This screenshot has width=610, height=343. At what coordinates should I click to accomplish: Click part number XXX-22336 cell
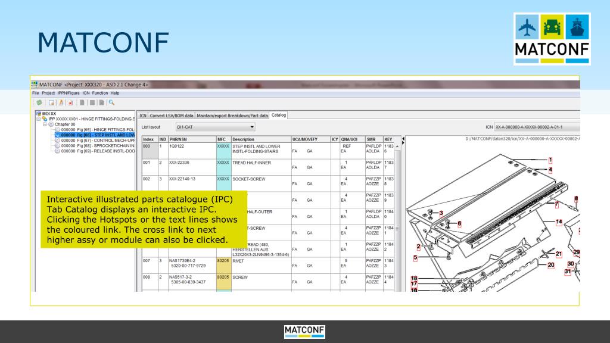(x=192, y=167)
